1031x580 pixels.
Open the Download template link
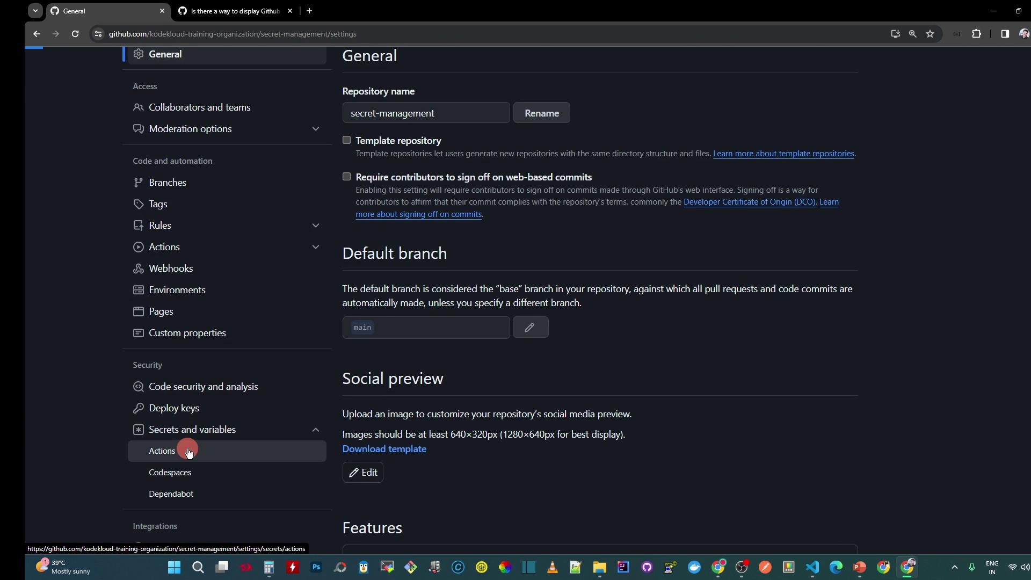[x=384, y=449]
